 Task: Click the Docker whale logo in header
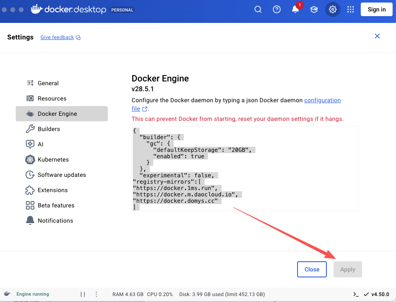point(37,9)
